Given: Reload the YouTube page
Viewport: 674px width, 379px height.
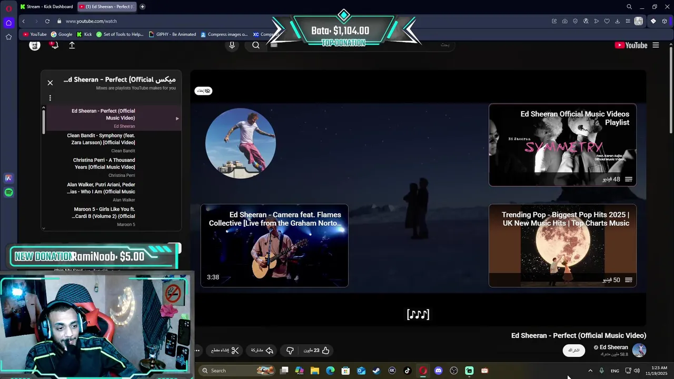Looking at the screenshot, I should pos(47,21).
